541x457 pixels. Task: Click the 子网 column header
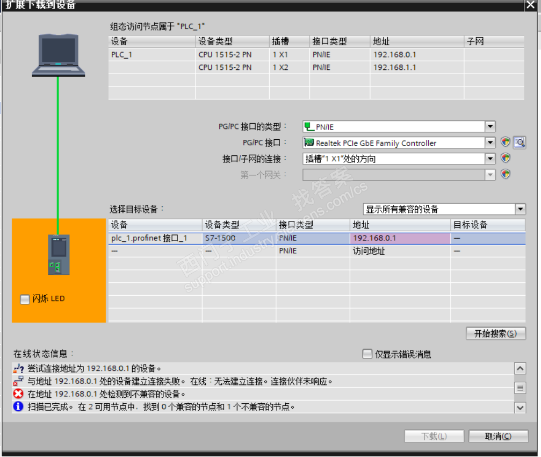coord(494,41)
